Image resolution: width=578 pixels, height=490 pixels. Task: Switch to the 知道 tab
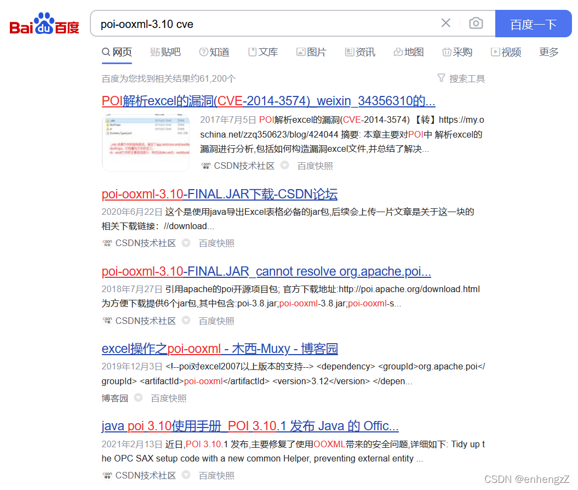coord(214,52)
